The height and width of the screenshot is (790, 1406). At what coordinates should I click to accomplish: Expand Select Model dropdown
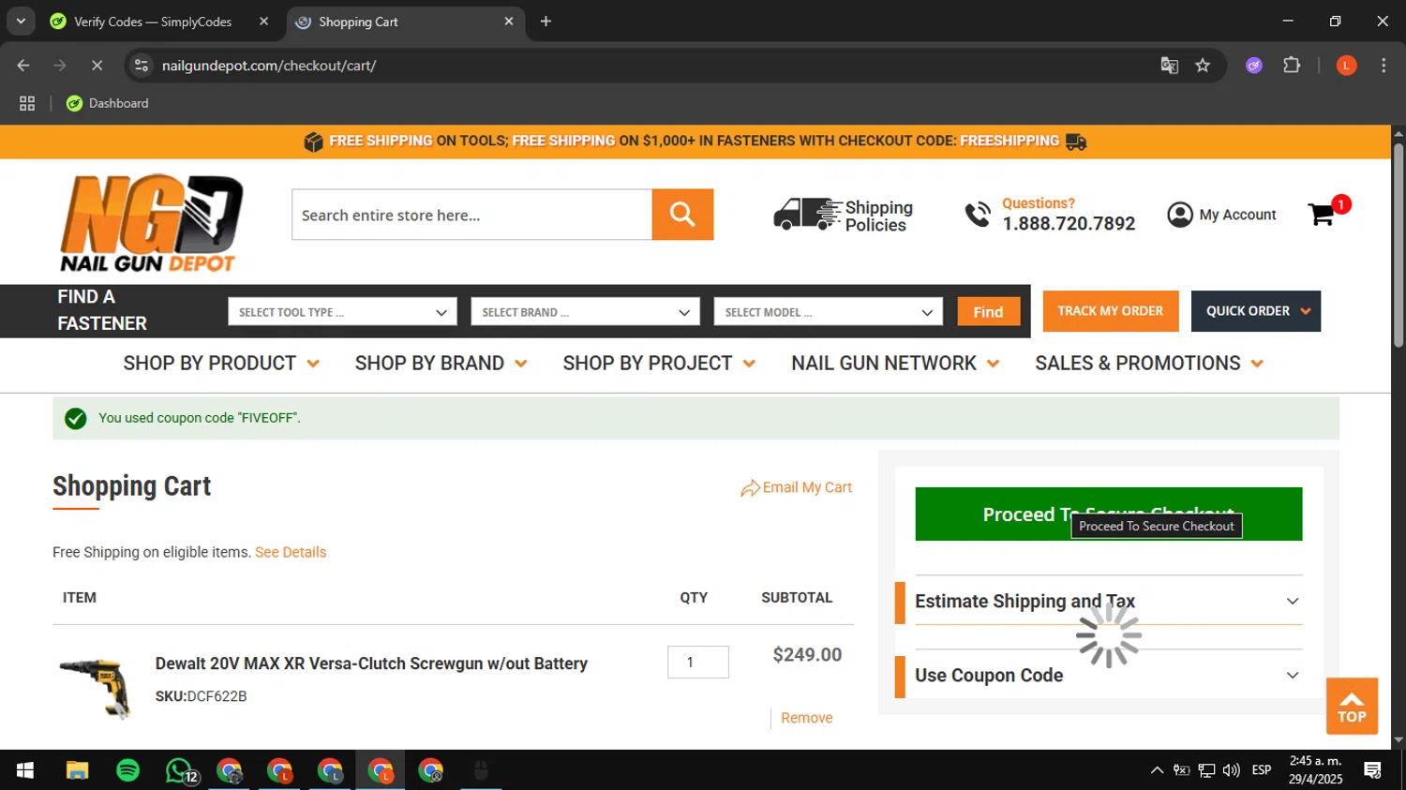tap(828, 312)
